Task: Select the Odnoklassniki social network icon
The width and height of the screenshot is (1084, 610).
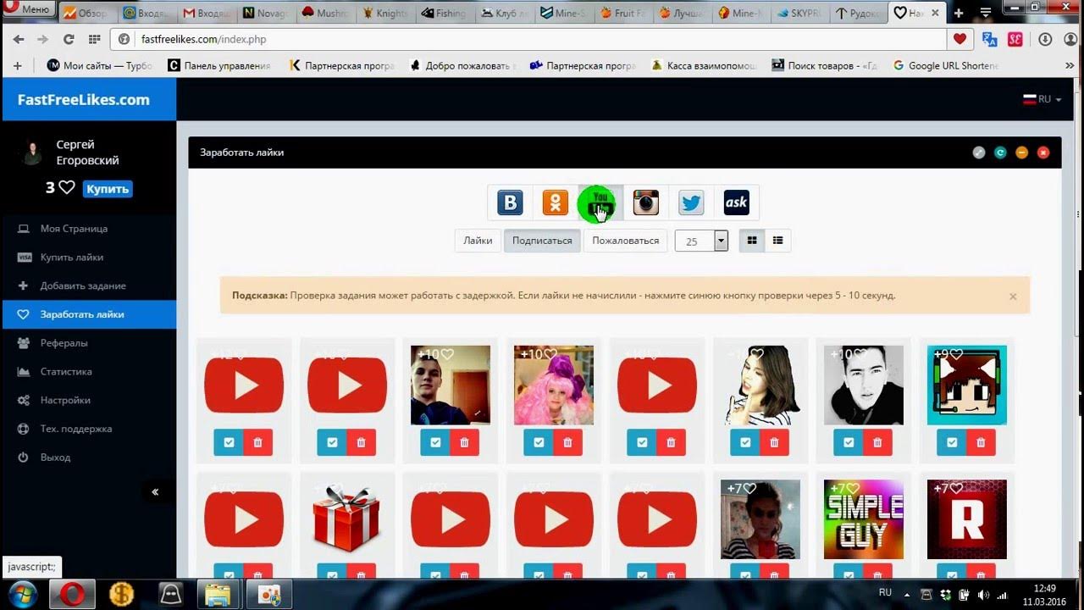Action: coord(556,202)
